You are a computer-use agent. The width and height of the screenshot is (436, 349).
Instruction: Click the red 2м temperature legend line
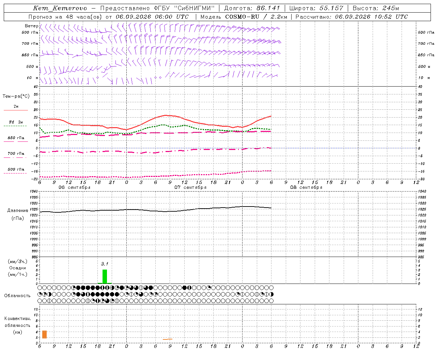pyautogui.click(x=16, y=110)
